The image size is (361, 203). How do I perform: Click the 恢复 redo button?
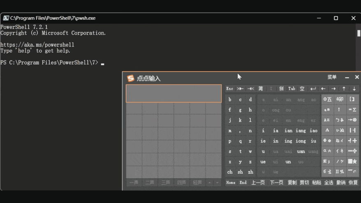(x=353, y=182)
